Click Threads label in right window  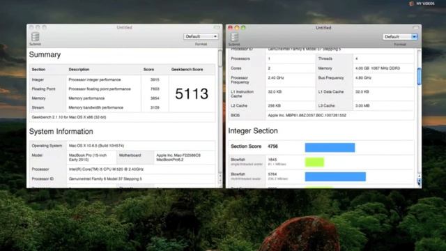tap(325, 59)
